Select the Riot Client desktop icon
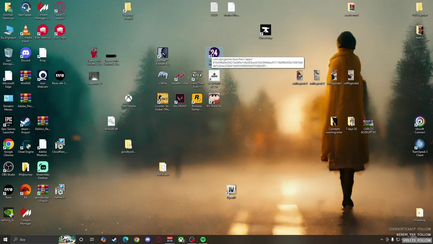The image size is (433, 244). [60, 32]
